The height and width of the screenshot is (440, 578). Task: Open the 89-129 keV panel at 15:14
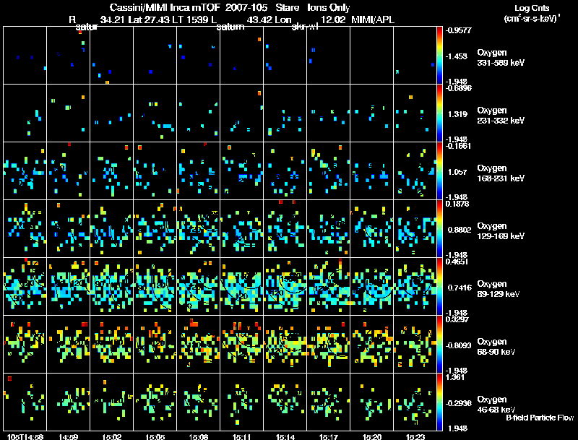[285, 286]
